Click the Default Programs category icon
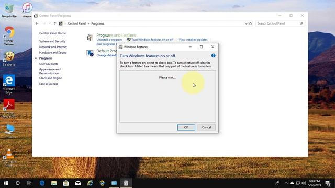 pyautogui.click(x=90, y=53)
